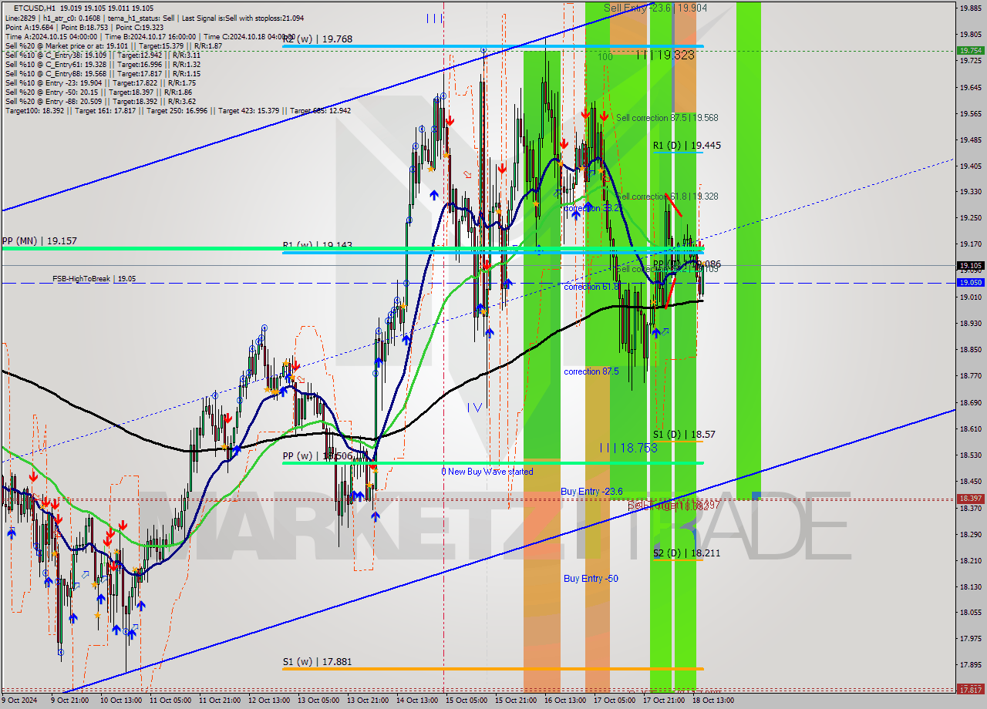Click the 15 Oct 05:00 time axis label
987x709 pixels.
[467, 701]
